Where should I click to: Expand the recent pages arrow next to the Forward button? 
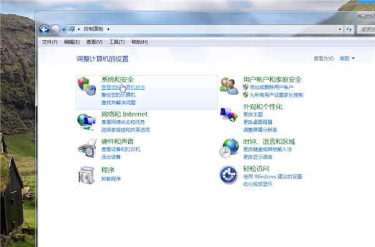click(x=64, y=30)
